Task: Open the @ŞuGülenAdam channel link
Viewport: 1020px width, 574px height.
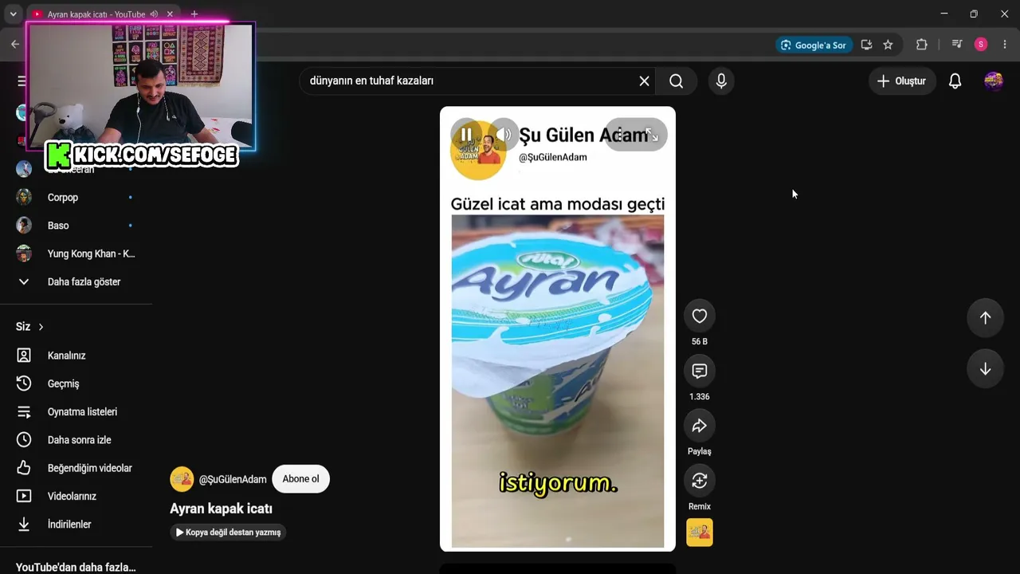Action: (x=233, y=479)
